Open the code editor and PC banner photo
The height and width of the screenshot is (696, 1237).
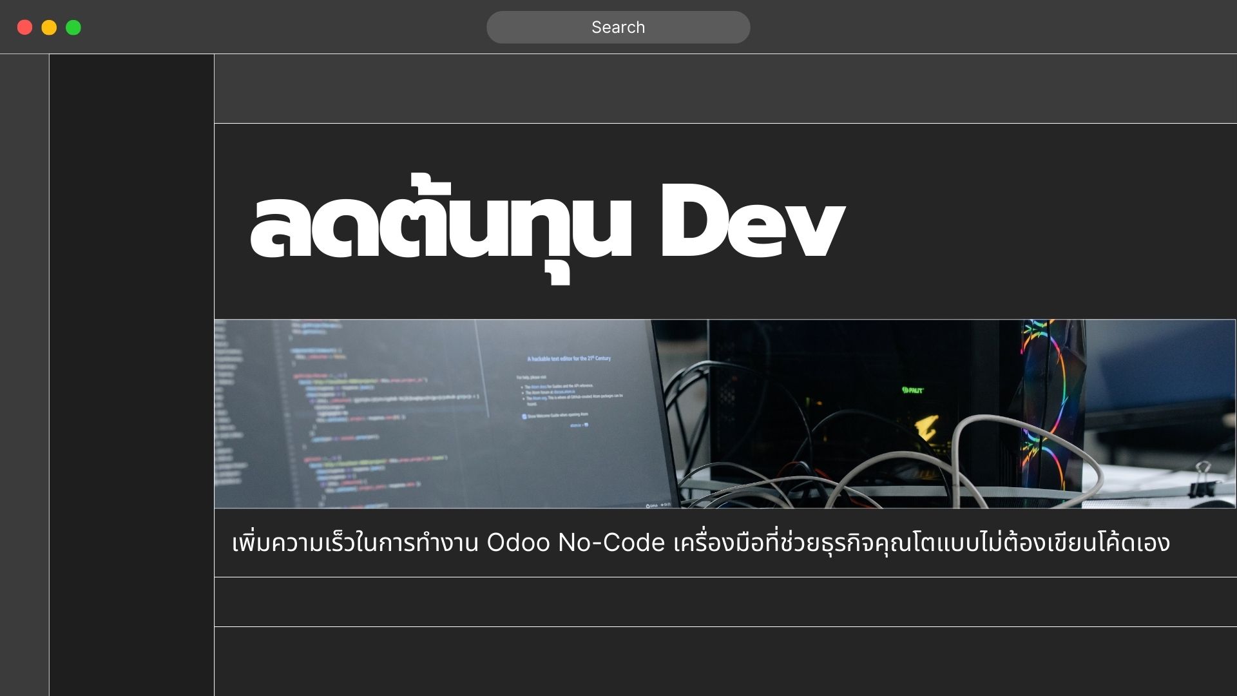click(x=725, y=414)
